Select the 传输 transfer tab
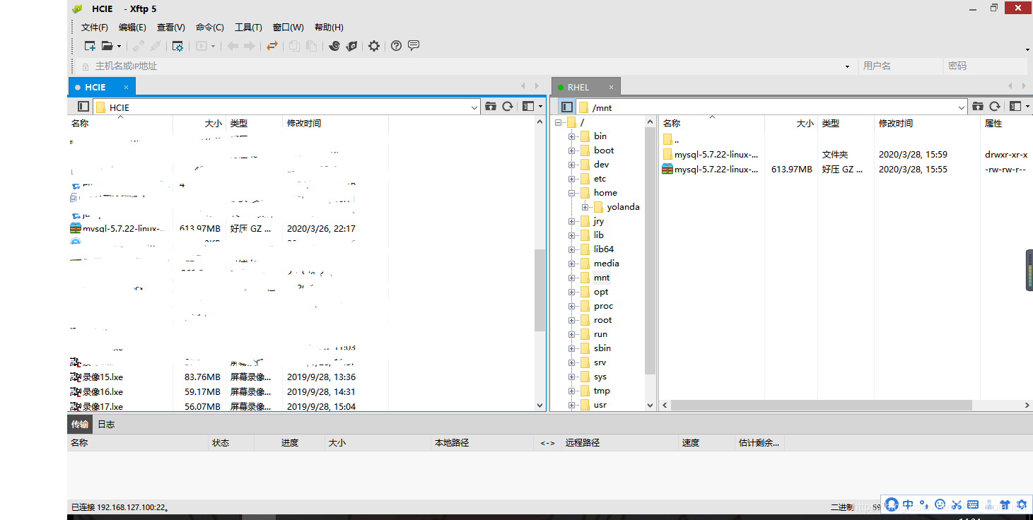 tap(80, 424)
